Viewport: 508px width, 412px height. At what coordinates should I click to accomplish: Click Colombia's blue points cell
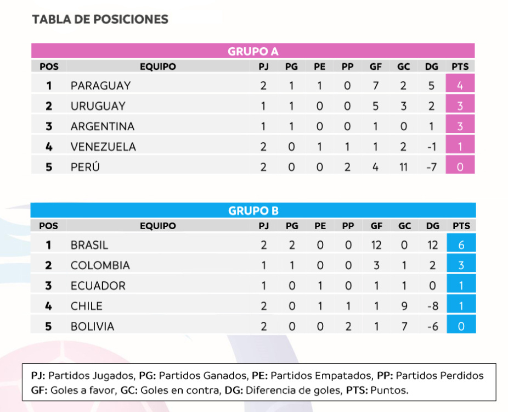[461, 265]
